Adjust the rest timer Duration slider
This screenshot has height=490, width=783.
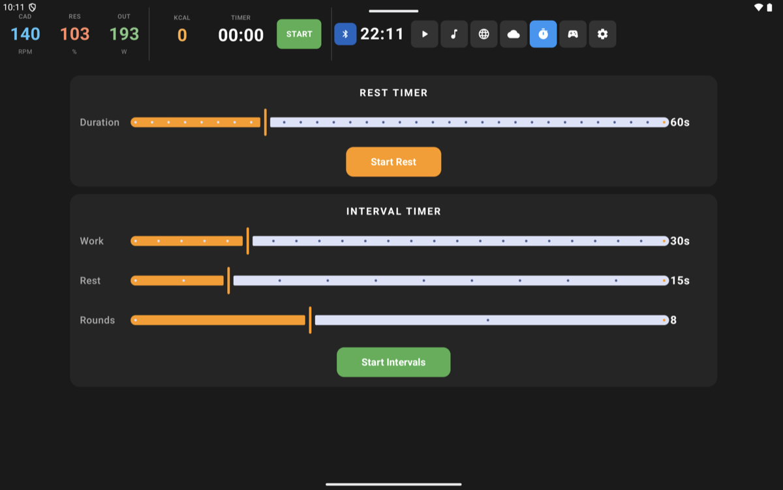(266, 122)
